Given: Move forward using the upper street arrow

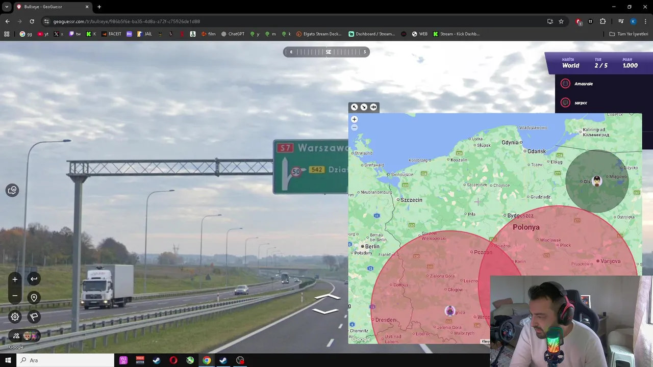Looking at the screenshot, I should 327,297.
